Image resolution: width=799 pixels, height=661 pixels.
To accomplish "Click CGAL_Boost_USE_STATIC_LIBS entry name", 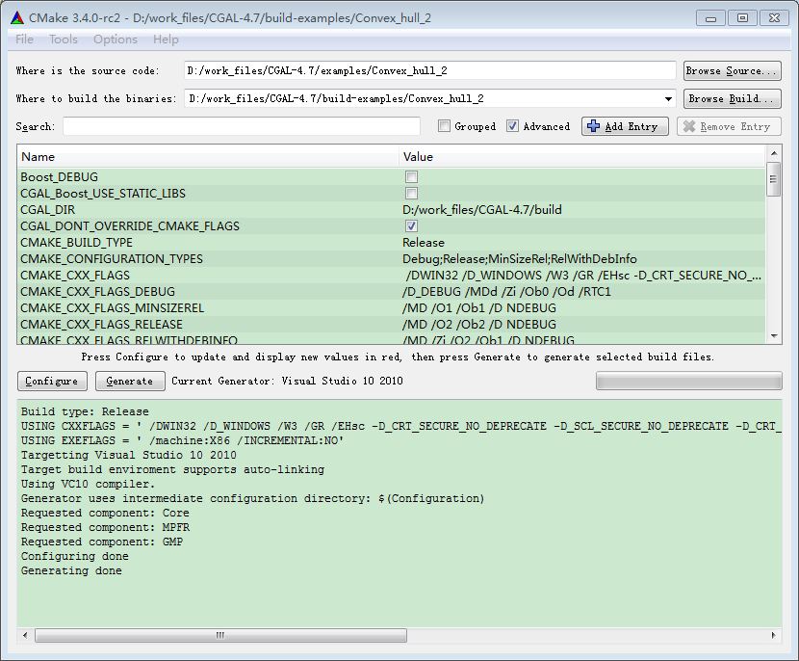I will 103,194.
